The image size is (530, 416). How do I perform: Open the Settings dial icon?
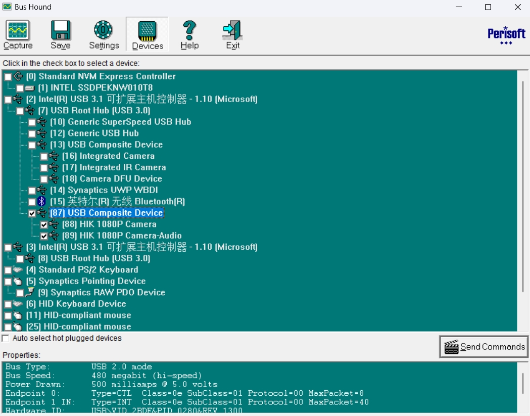pos(104,31)
